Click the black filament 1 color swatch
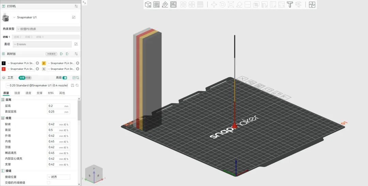 click(3, 63)
